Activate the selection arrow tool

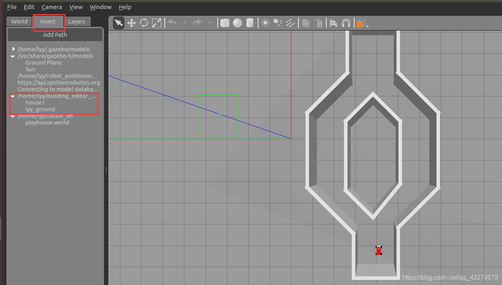[118, 23]
